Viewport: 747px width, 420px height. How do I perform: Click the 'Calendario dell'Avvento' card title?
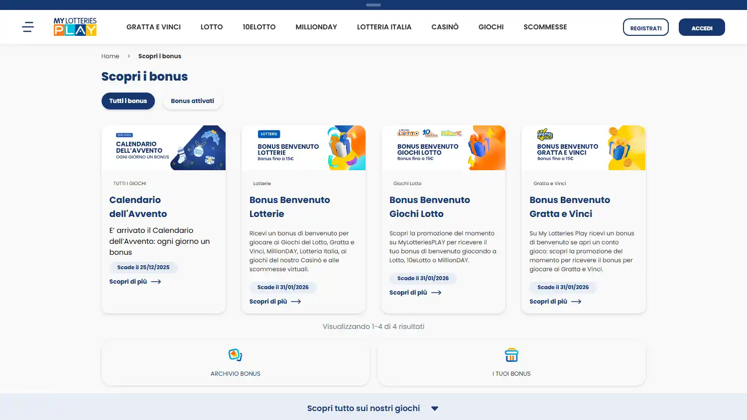click(x=138, y=207)
